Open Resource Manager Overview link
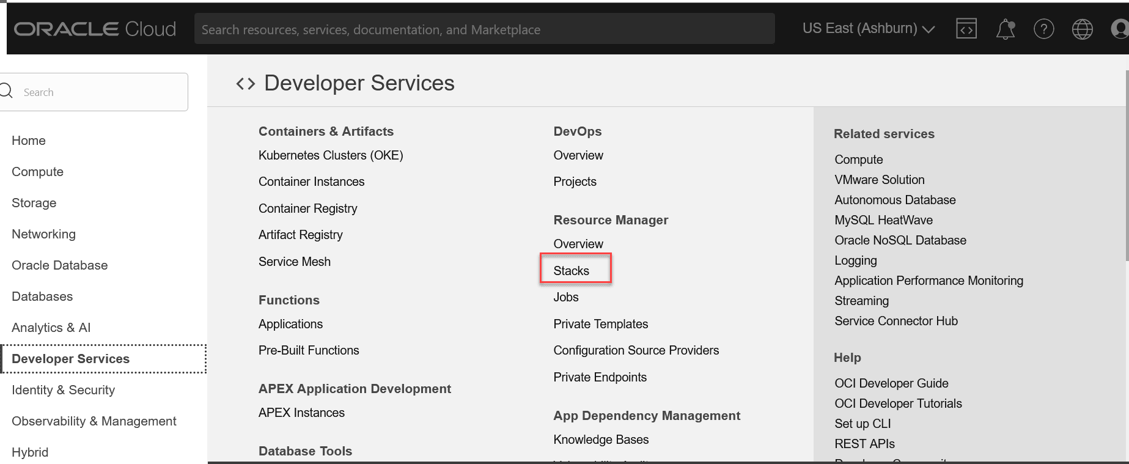 (x=578, y=244)
